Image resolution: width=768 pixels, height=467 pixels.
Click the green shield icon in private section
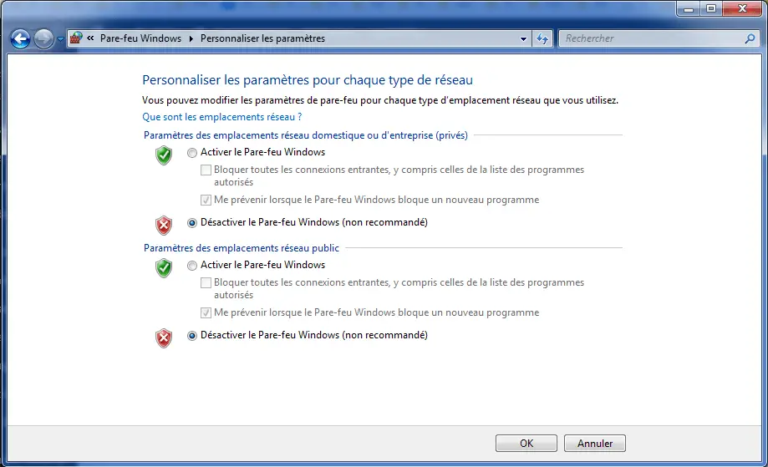164,155
